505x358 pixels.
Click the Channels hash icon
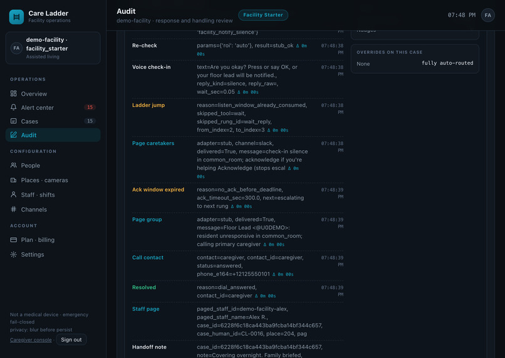[14, 210]
